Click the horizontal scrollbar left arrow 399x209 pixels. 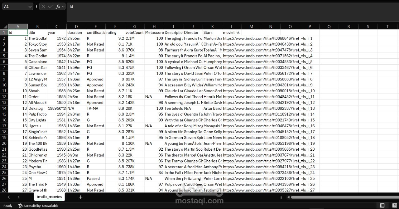coord(288,197)
